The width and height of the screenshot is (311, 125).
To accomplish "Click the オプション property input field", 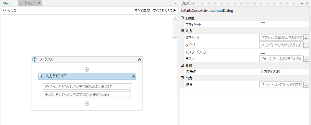I will click(x=281, y=37).
